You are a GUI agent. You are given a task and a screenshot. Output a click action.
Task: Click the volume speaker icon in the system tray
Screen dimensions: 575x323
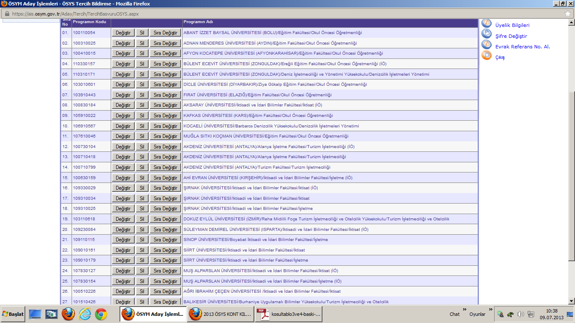(x=520, y=314)
